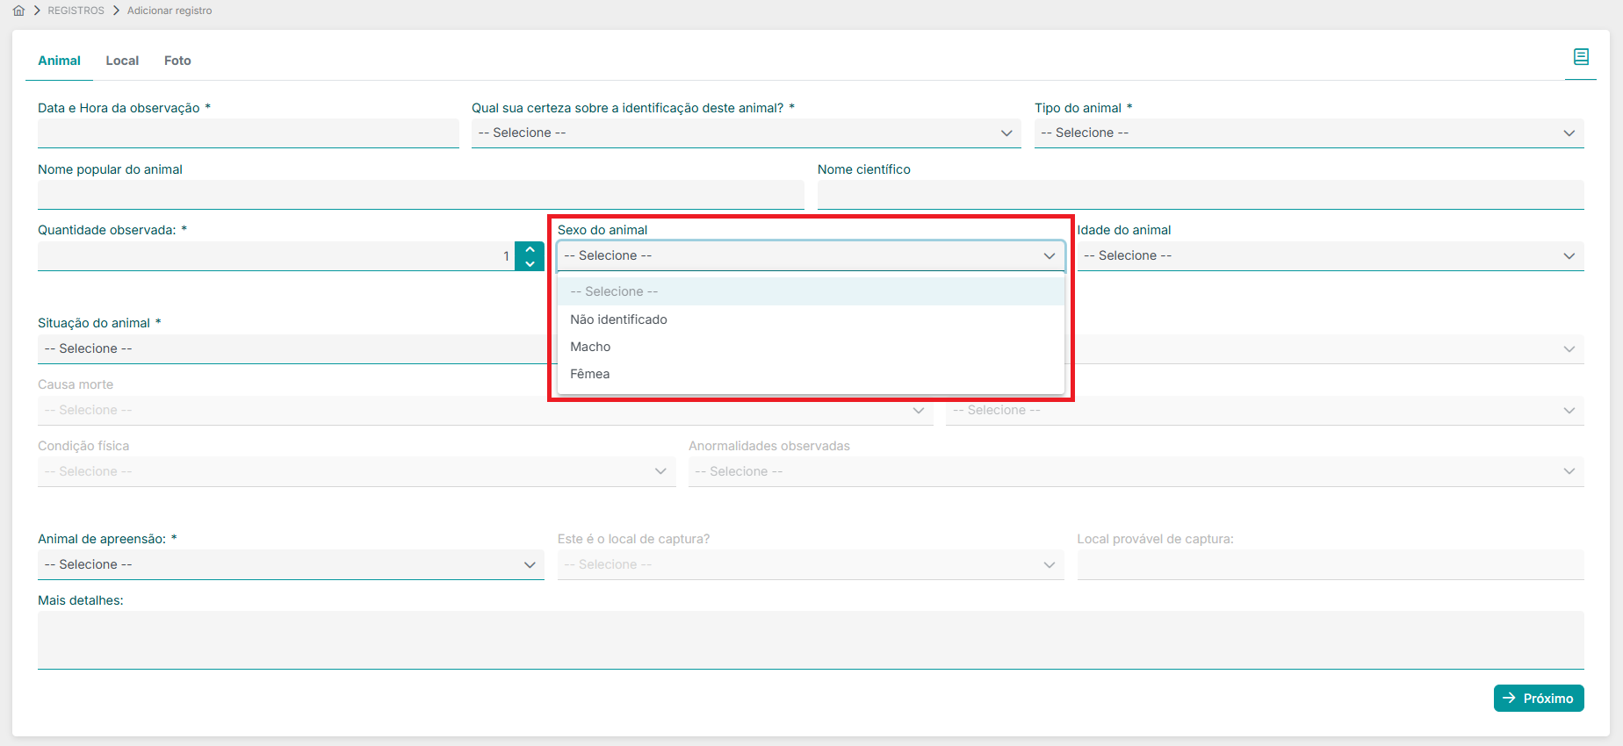Open the Idade do animal dropdown

[1330, 256]
